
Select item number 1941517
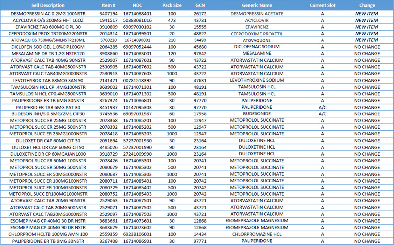[109, 20]
